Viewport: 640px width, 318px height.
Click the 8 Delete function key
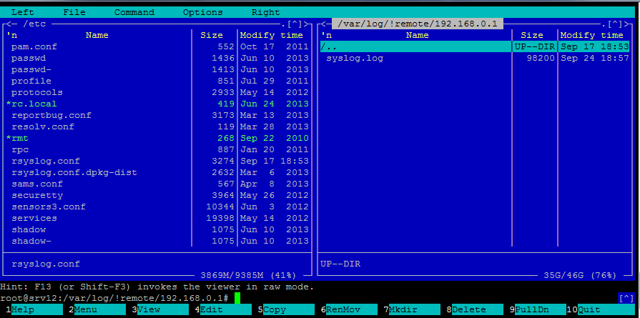[468, 310]
